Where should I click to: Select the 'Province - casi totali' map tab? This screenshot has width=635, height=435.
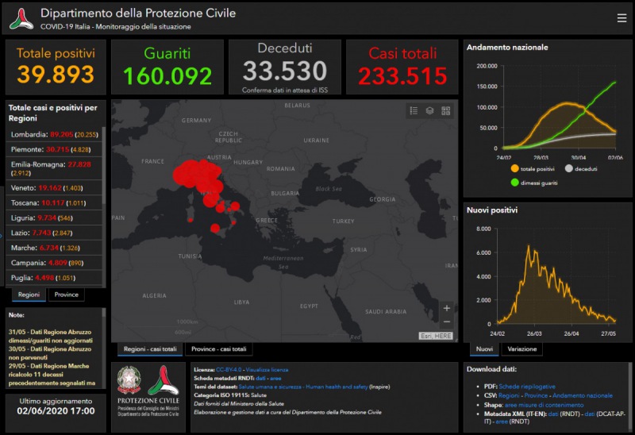(x=221, y=349)
